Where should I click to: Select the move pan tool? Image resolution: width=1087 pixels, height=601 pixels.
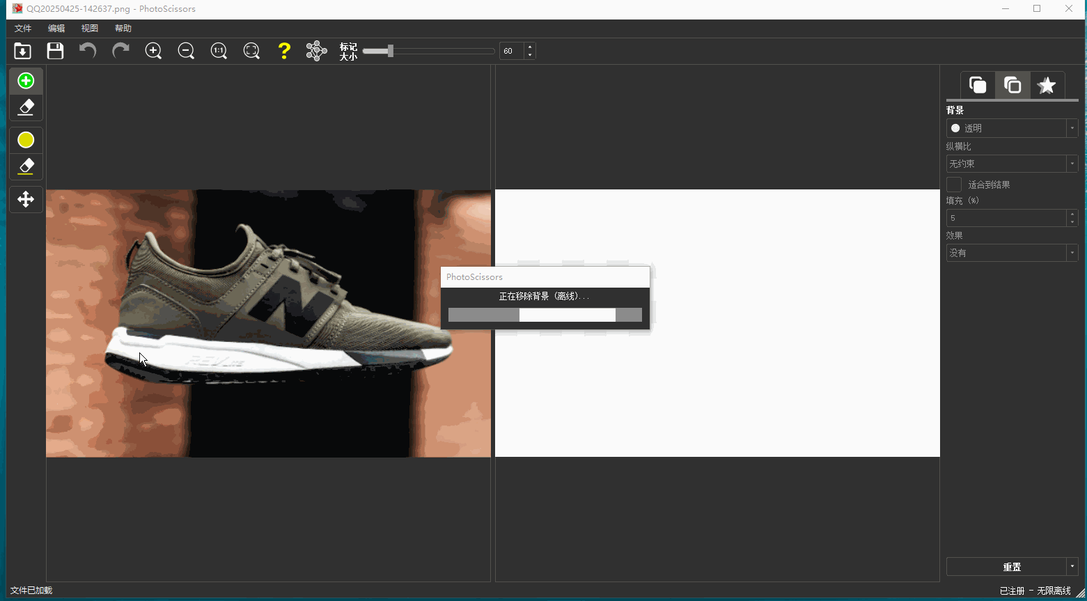tap(26, 200)
